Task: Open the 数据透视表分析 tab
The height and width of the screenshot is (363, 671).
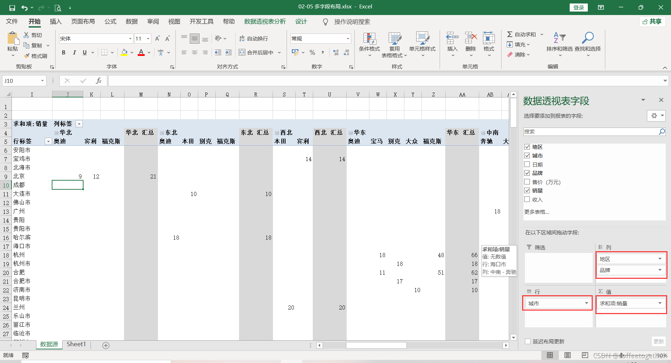Action: (x=265, y=22)
